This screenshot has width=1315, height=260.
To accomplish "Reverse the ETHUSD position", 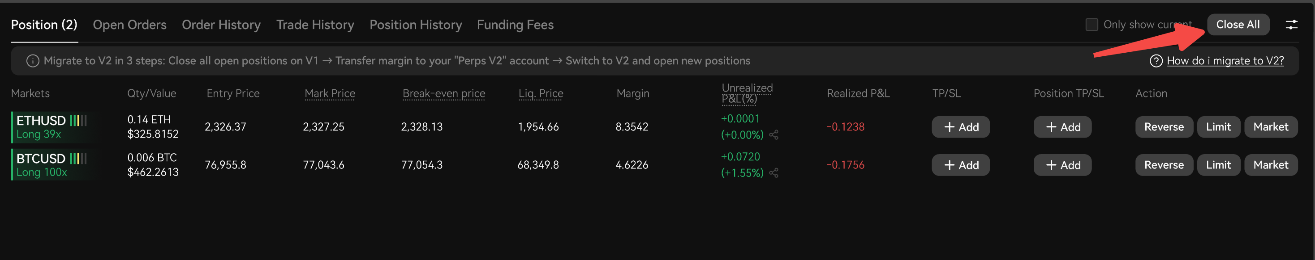I will click(x=1164, y=127).
